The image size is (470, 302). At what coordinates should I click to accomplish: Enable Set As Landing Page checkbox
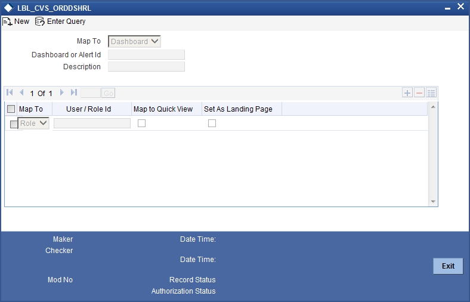point(212,124)
